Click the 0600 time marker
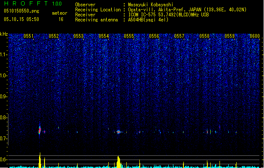 (x=255, y=36)
